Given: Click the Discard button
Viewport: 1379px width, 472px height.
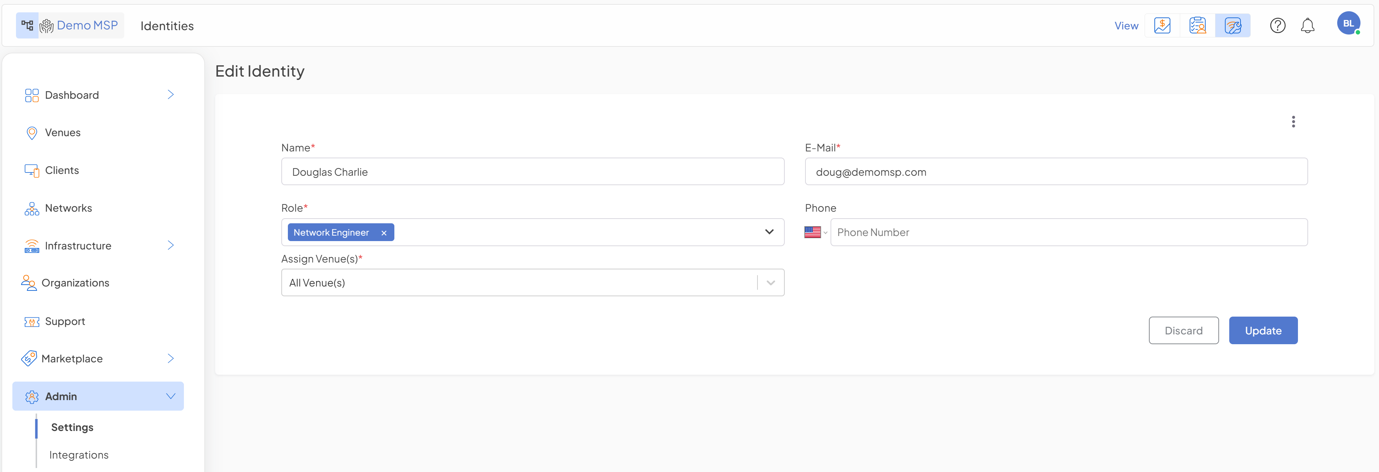Looking at the screenshot, I should (x=1183, y=330).
